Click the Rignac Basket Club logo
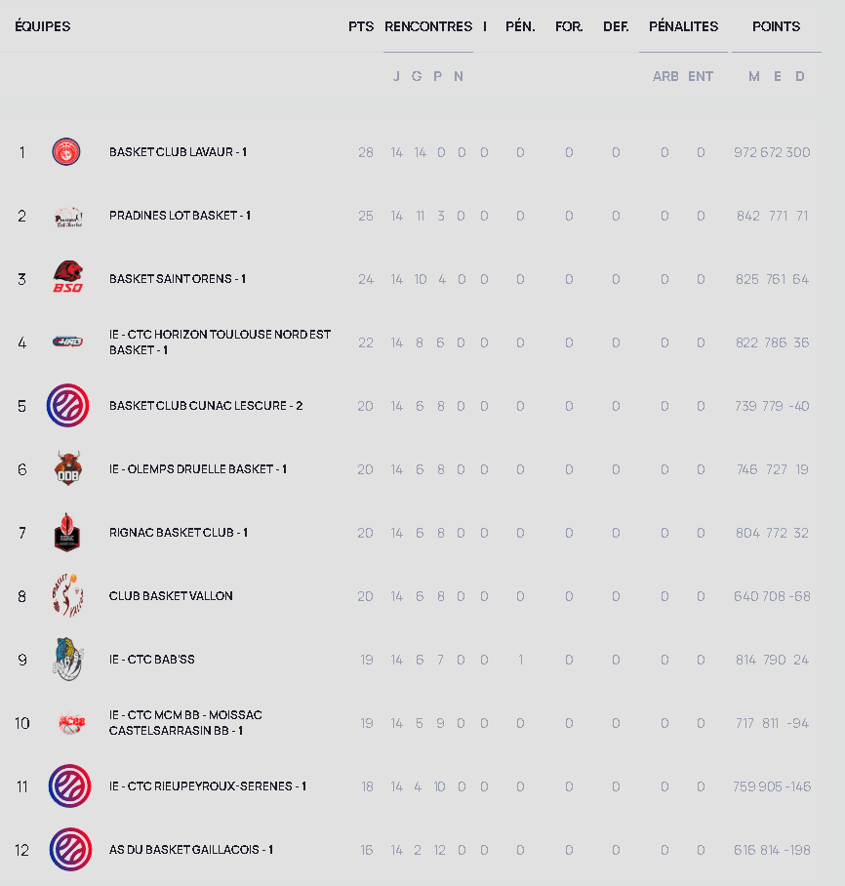The height and width of the screenshot is (886, 845). click(x=67, y=533)
